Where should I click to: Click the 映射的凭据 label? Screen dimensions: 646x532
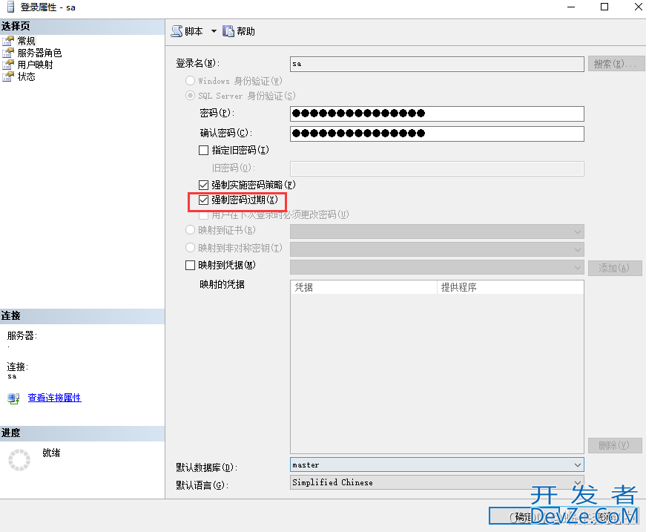[x=222, y=284]
